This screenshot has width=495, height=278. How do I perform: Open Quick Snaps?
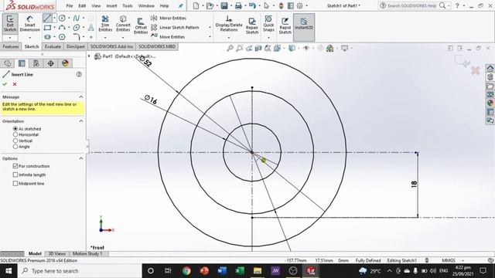click(268, 24)
